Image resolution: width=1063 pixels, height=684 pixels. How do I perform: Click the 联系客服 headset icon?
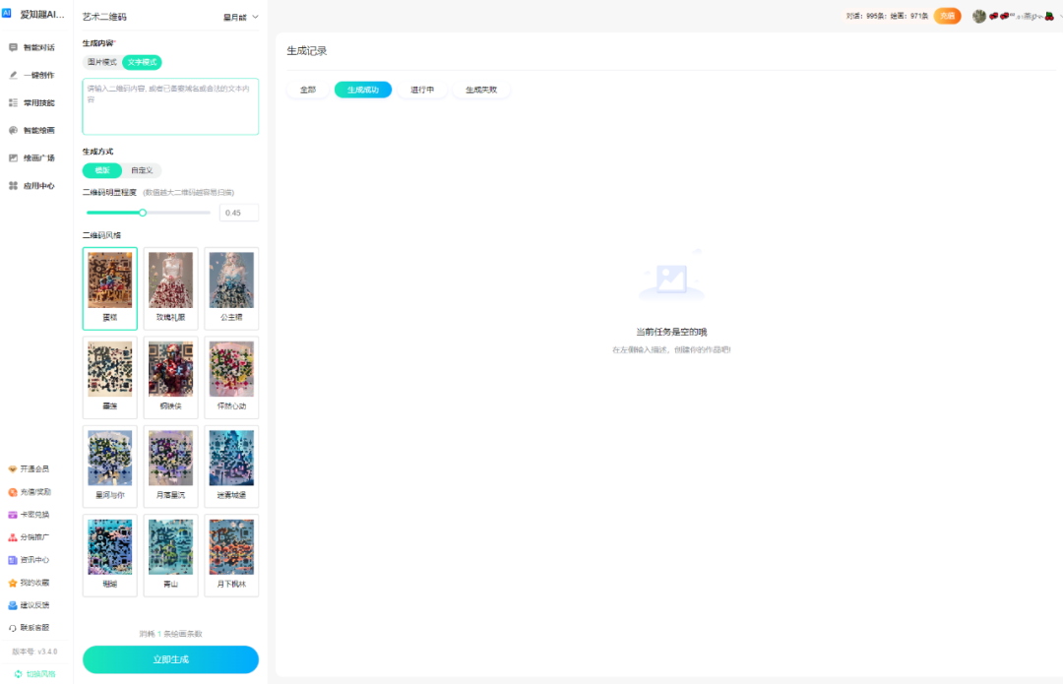point(12,629)
